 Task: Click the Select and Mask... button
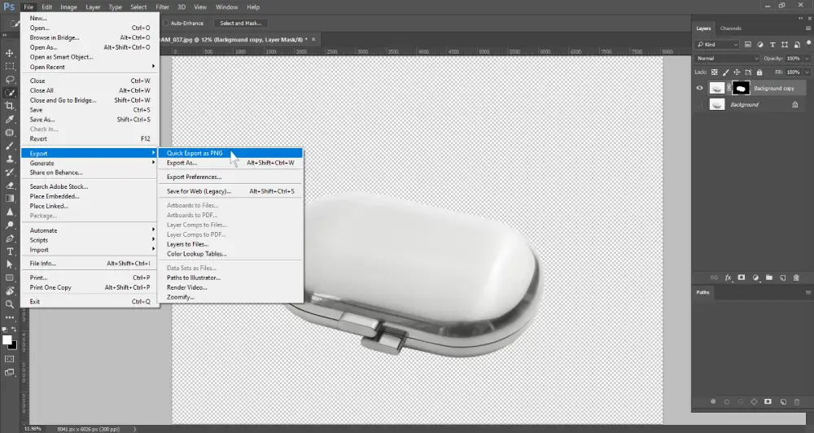pyautogui.click(x=240, y=24)
